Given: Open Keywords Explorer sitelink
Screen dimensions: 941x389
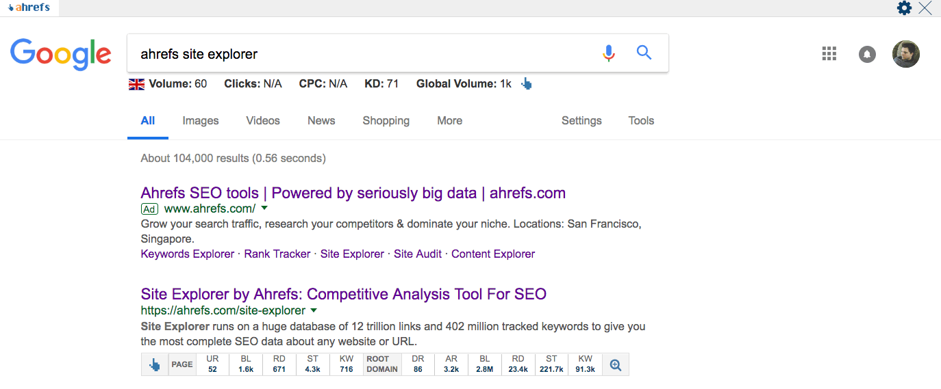Looking at the screenshot, I should [188, 254].
